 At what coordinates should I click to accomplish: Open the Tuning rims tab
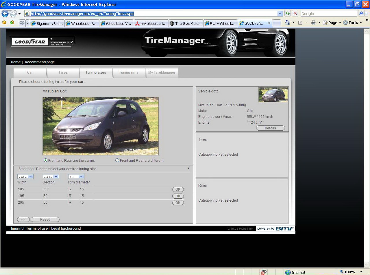click(129, 73)
